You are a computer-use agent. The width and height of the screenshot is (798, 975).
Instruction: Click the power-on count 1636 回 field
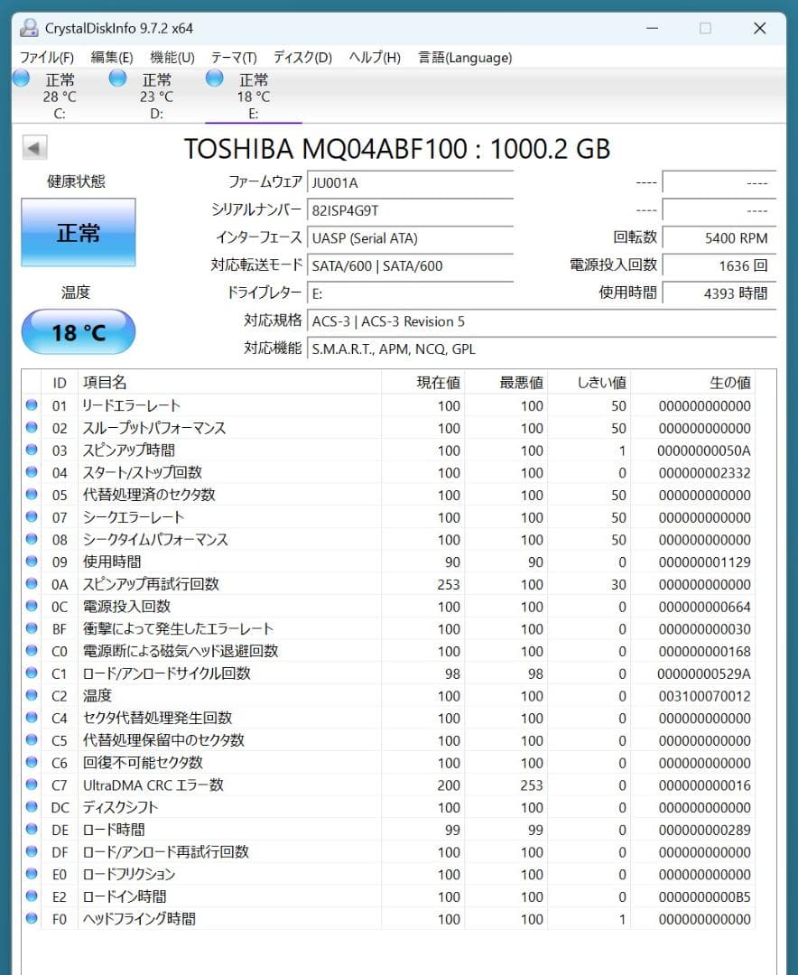(x=719, y=265)
